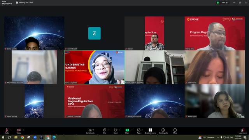This screenshot has width=249, height=140.
Task: Open the View layout menu
Action: pos(224,3)
